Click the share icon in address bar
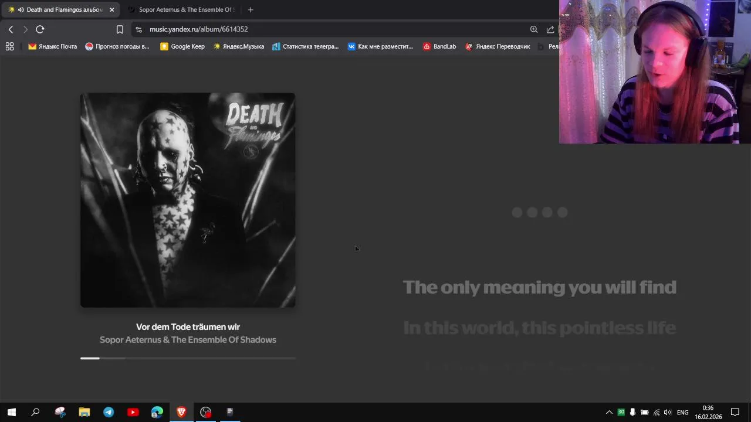Image resolution: width=751 pixels, height=422 pixels. point(550,29)
